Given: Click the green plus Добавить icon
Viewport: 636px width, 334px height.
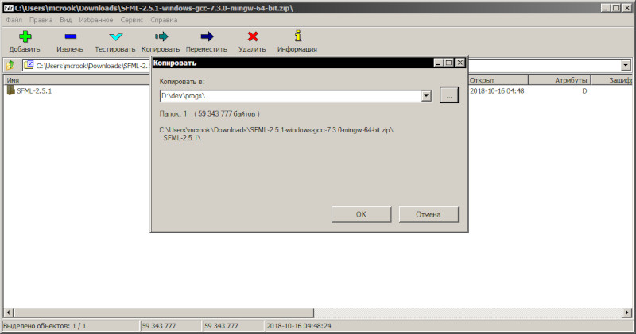Looking at the screenshot, I should click(25, 36).
